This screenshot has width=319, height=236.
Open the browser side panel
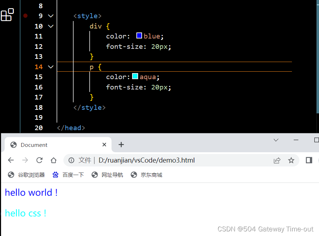[x=309, y=160]
